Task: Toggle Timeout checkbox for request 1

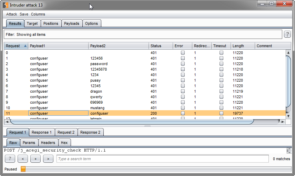Action: click(x=221, y=58)
